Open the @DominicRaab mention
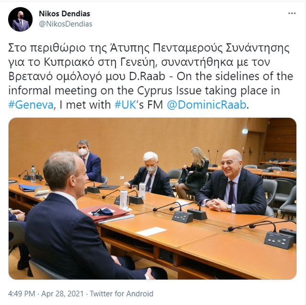 click(x=207, y=105)
